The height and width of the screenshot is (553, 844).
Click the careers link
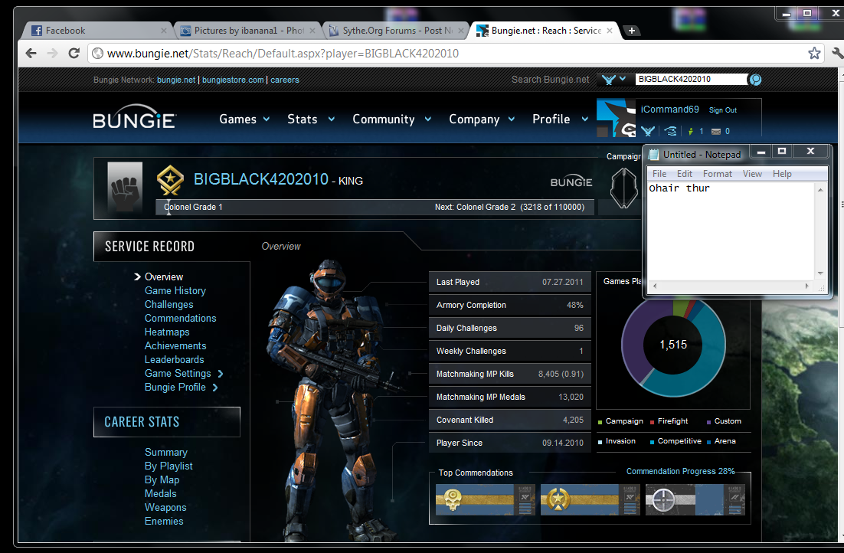[285, 80]
